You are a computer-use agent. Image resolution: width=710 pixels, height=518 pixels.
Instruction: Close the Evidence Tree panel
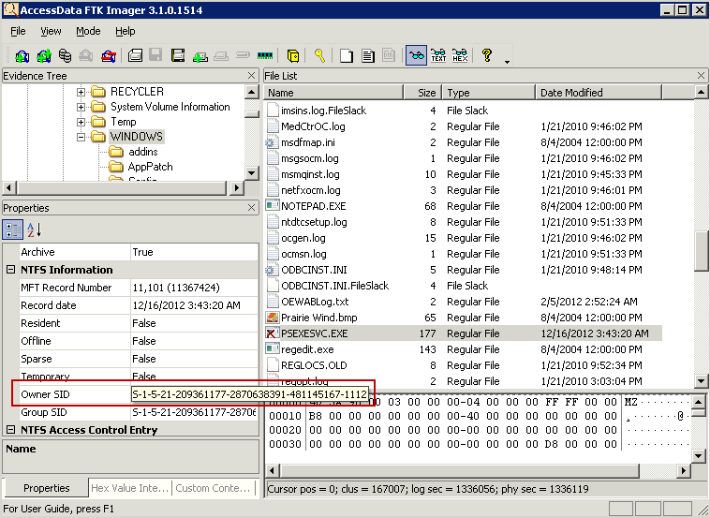click(x=252, y=76)
